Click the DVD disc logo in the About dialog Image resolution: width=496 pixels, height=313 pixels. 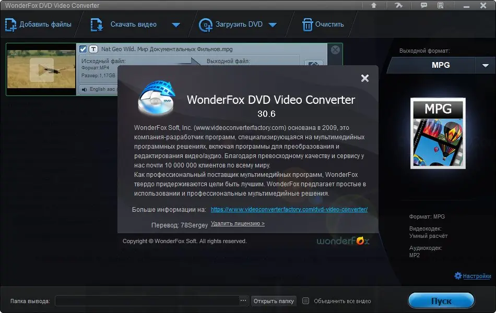157,98
